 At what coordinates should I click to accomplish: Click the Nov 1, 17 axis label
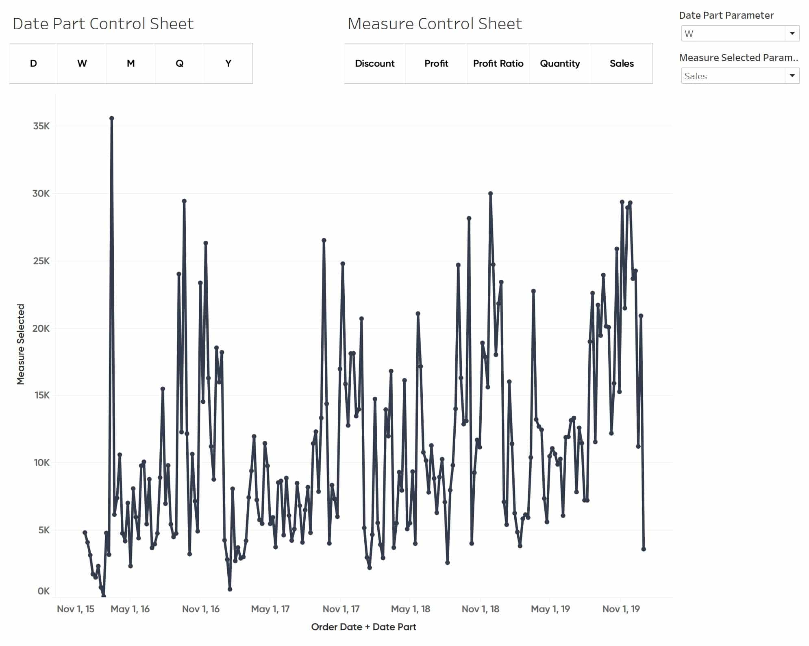point(341,609)
